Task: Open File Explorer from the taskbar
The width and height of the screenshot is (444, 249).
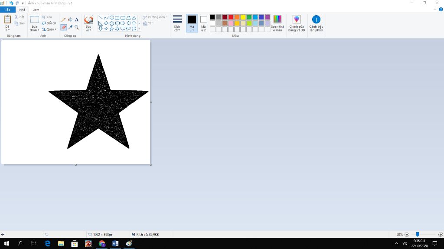Action: click(61, 243)
